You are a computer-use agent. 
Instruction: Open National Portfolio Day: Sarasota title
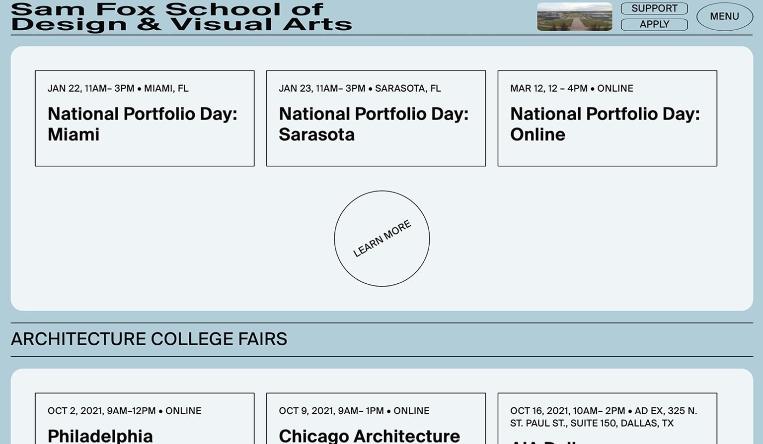[373, 124]
